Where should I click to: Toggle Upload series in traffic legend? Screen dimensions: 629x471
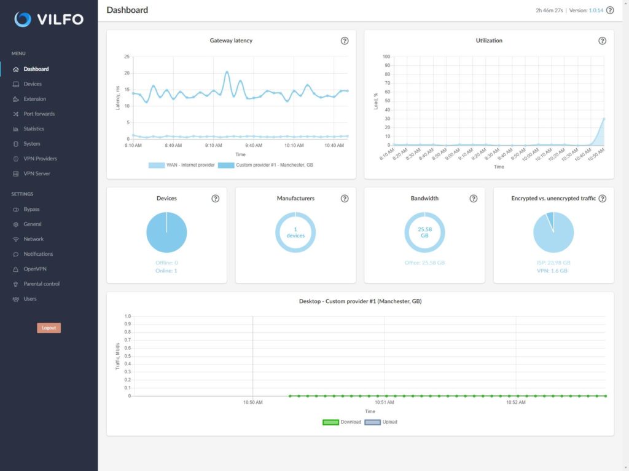[381, 422]
